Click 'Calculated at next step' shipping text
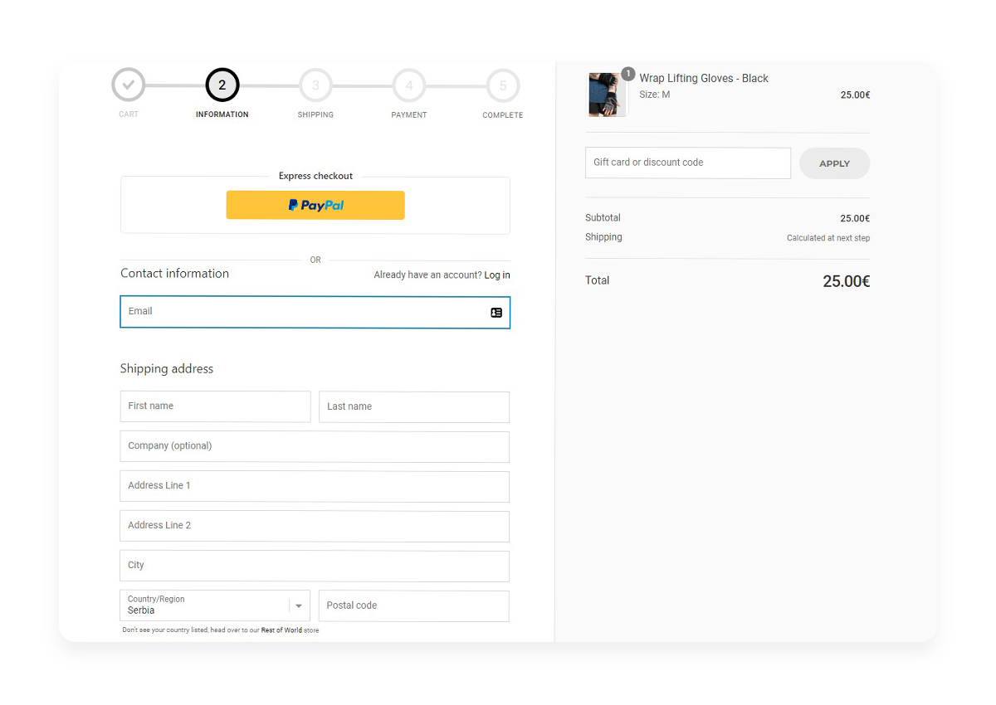The height and width of the screenshot is (705, 996). pyautogui.click(x=828, y=238)
